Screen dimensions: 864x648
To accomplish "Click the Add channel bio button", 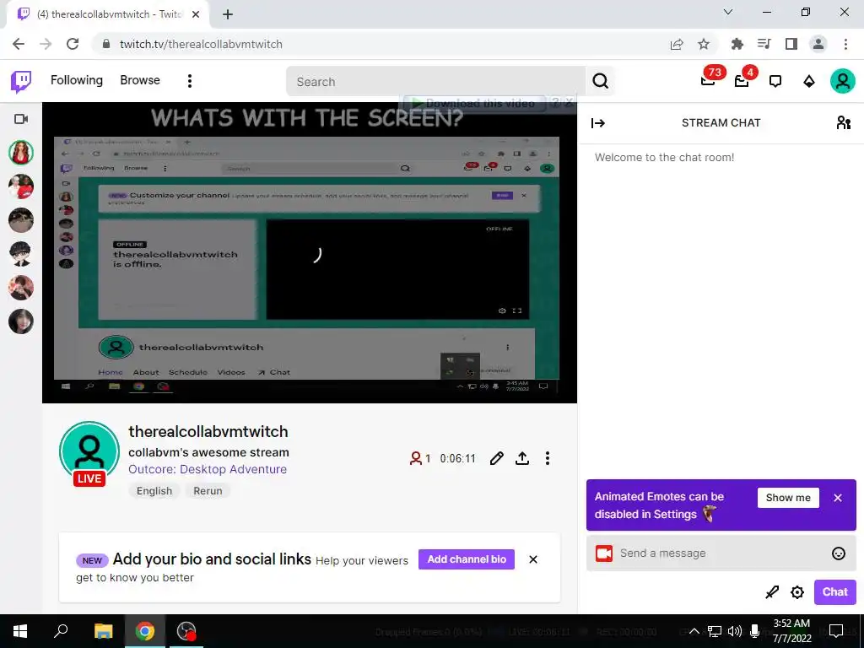I will (466, 559).
